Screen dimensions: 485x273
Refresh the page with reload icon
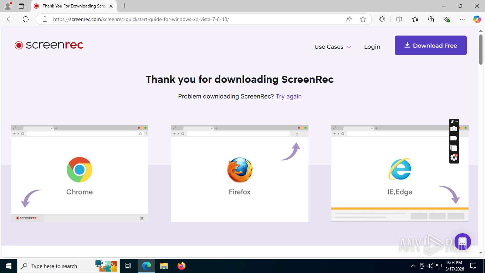coord(26,19)
